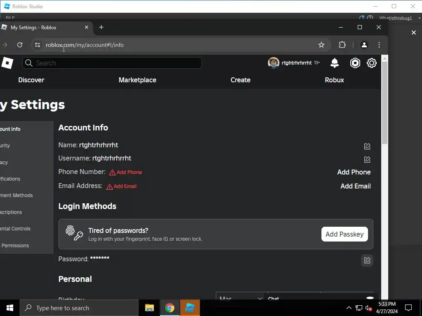Open the Whatisthisbug1 account dropdown

(x=400, y=18)
